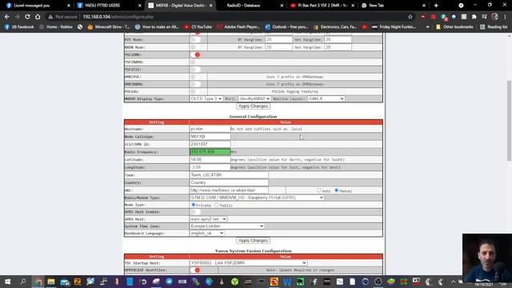Switch to the YAESU FT70D USERS tab
Viewport: 512px width, 288px height.
pyautogui.click(x=107, y=6)
